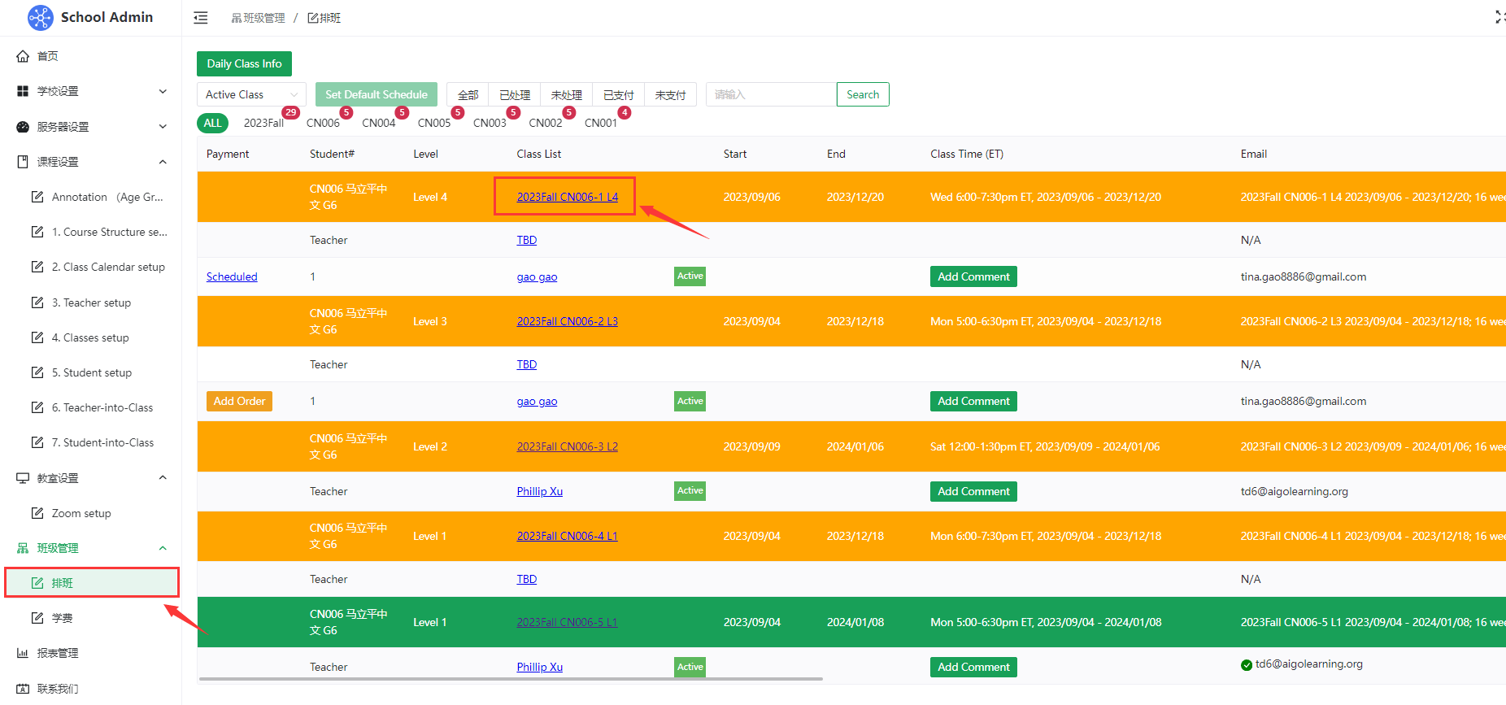Select the 已支付 filter option
Viewport: 1506px width, 705px height.
click(x=618, y=95)
